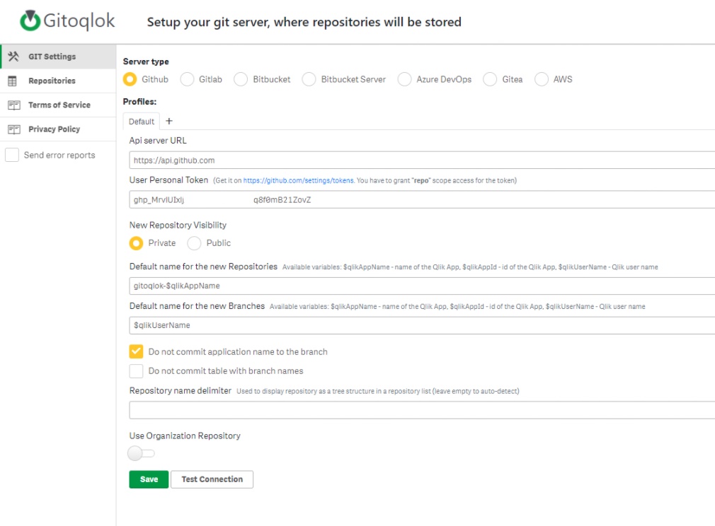Image resolution: width=715 pixels, height=526 pixels.
Task: Click Repository name delimiter field
Action: 422,410
